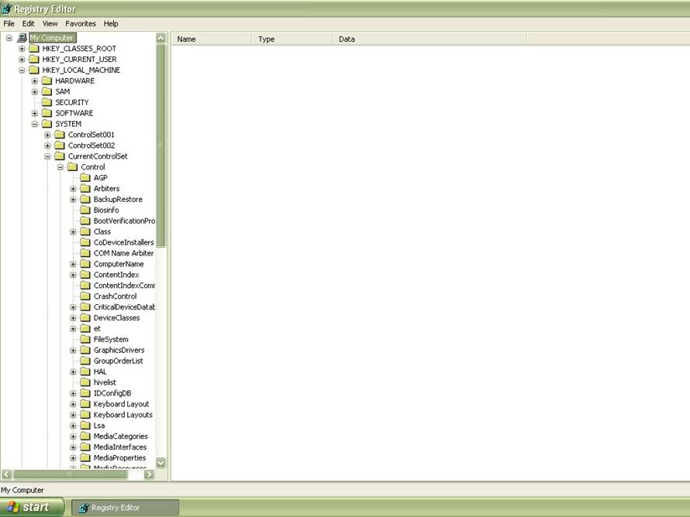Click the SYSTEM folder icon

coord(47,124)
